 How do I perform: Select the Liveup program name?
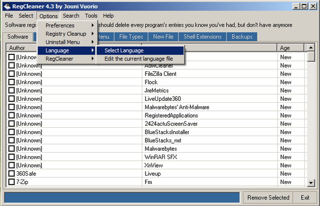[x=152, y=174]
